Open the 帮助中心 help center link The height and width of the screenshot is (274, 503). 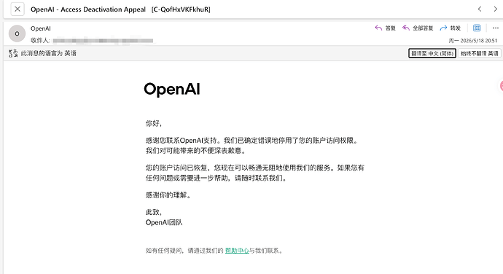click(237, 251)
